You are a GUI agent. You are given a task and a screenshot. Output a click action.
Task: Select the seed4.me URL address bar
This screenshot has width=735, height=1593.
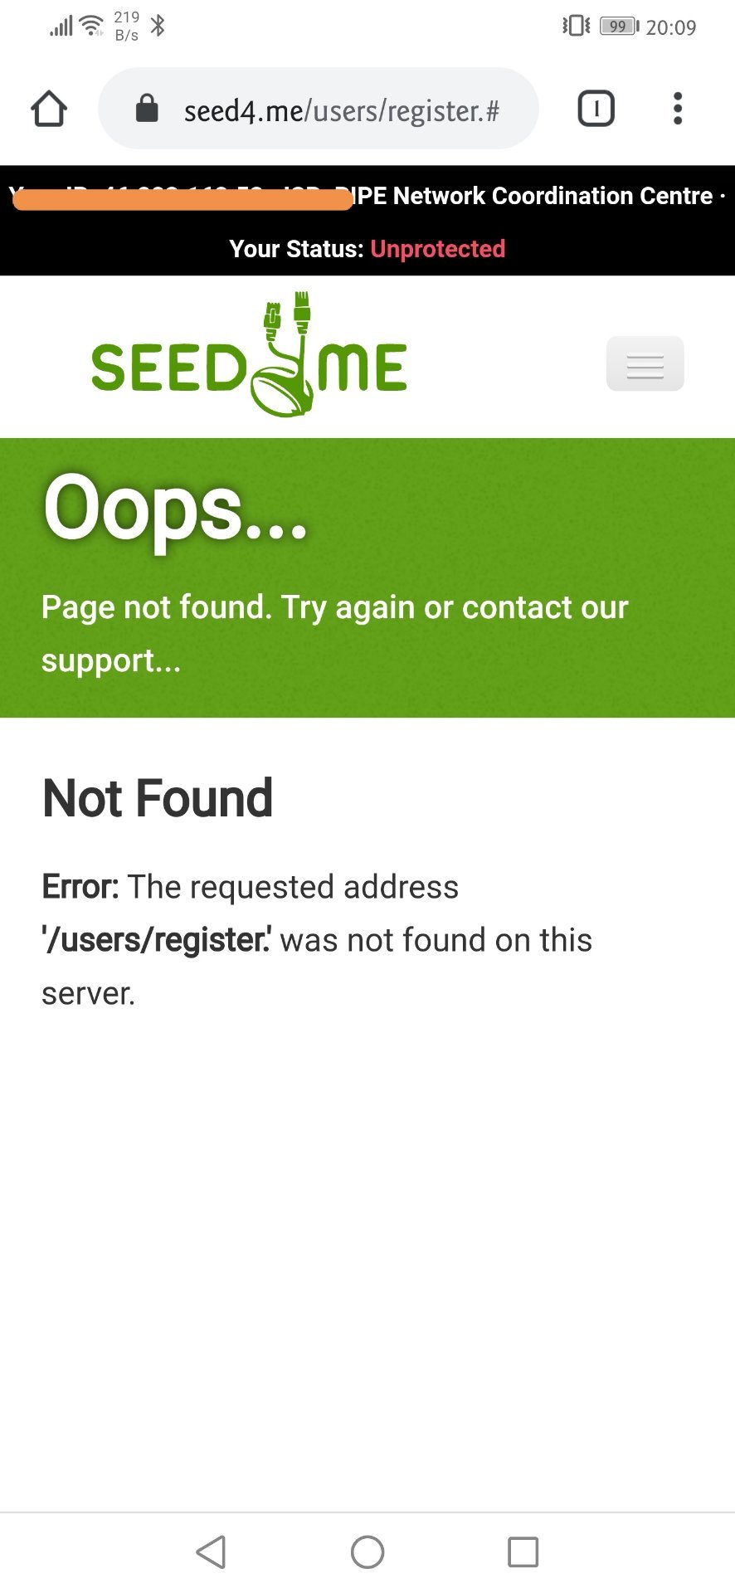(319, 109)
